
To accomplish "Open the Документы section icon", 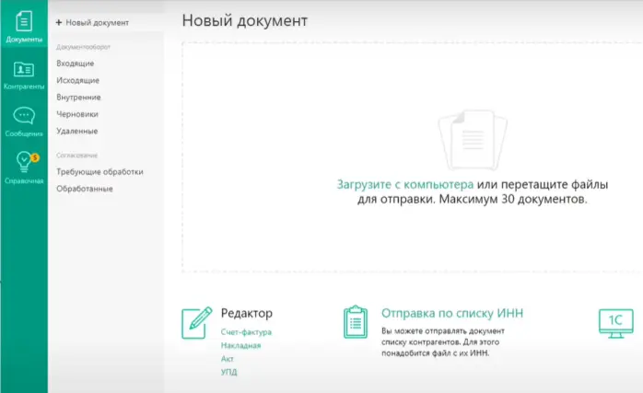I will pos(24,21).
